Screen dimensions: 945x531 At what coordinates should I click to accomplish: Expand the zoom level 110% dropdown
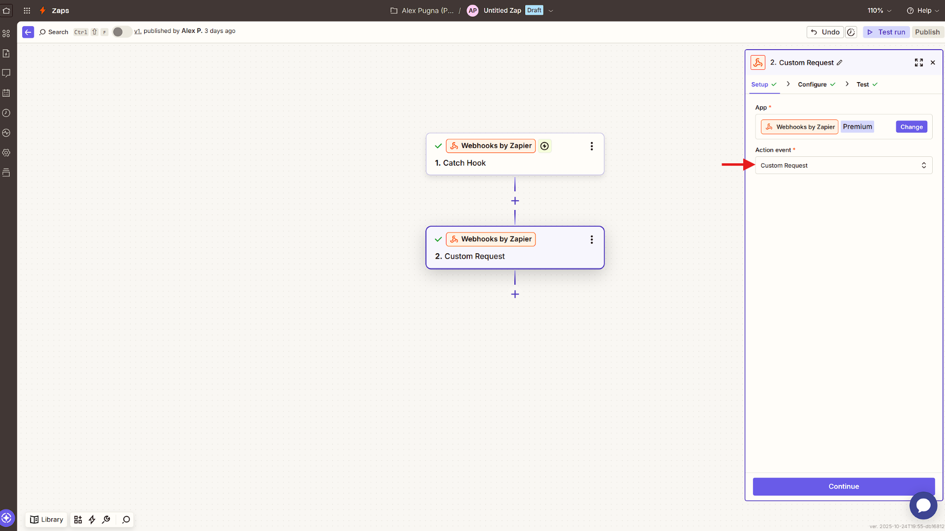(889, 10)
